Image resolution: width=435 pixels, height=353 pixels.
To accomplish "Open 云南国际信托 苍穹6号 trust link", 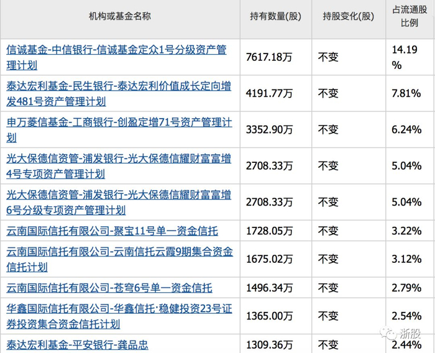I will pos(109,288).
